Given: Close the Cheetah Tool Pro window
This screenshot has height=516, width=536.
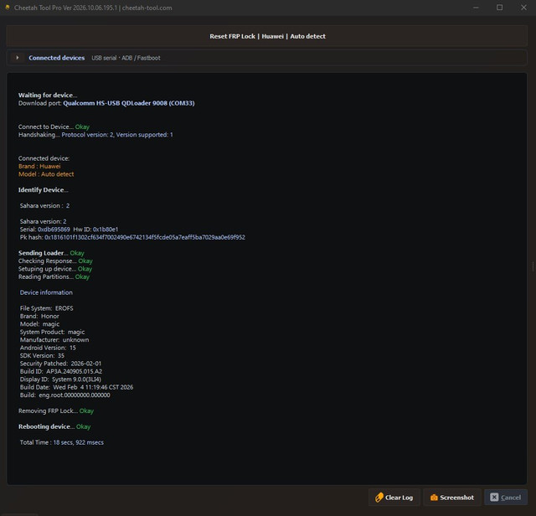Looking at the screenshot, I should click(x=523, y=8).
